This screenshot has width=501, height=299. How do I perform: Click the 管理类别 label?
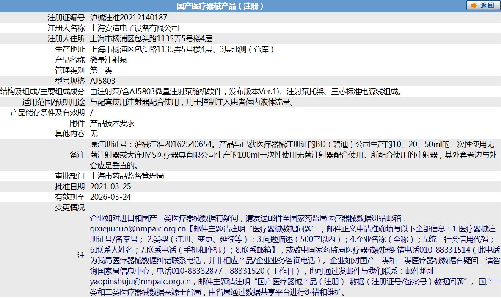(70, 70)
